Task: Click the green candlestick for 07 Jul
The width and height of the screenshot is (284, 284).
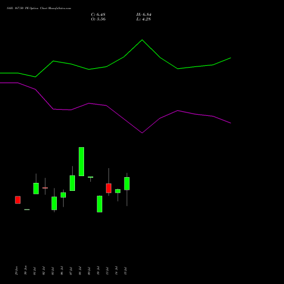Action: pyautogui.click(x=72, y=183)
